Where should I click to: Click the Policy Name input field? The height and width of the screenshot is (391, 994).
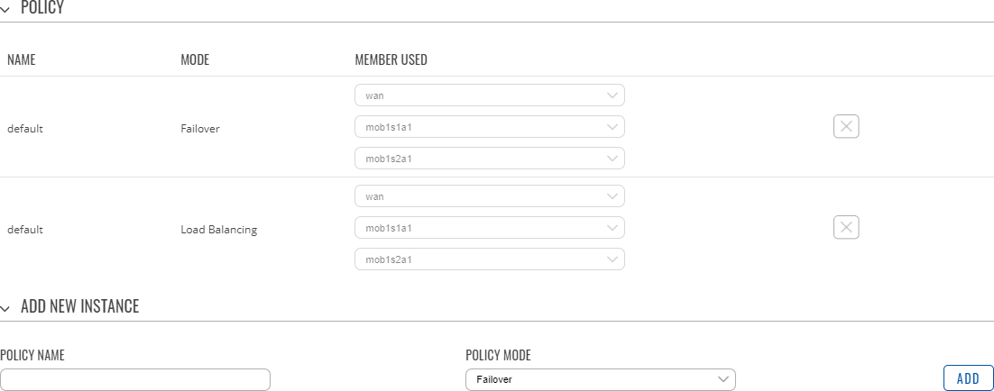(x=135, y=380)
